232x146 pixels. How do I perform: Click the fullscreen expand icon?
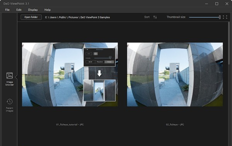click(225, 17)
